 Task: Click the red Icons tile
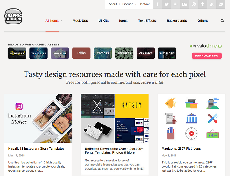81,53
